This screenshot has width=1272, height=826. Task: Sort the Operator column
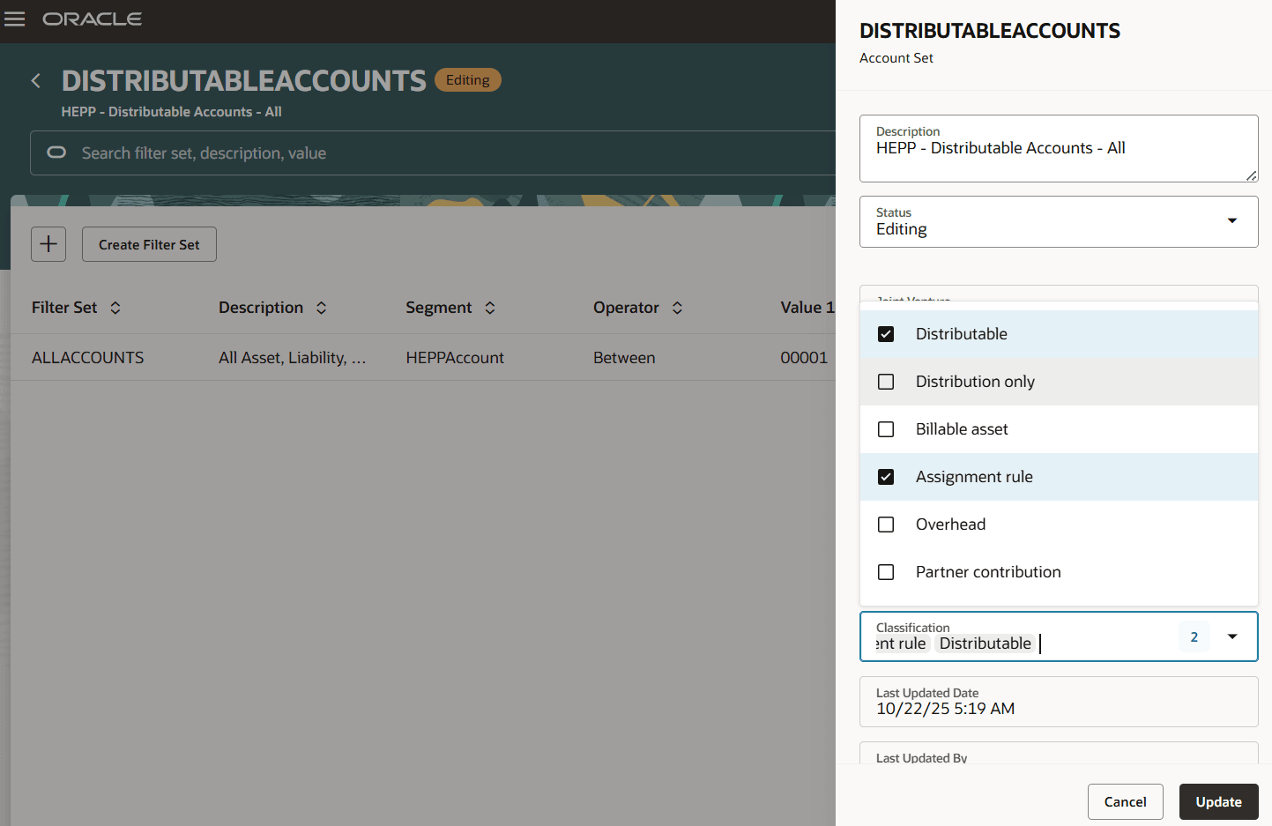[x=677, y=308]
